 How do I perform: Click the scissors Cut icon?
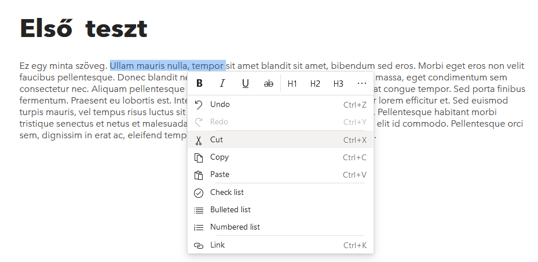pyautogui.click(x=199, y=140)
